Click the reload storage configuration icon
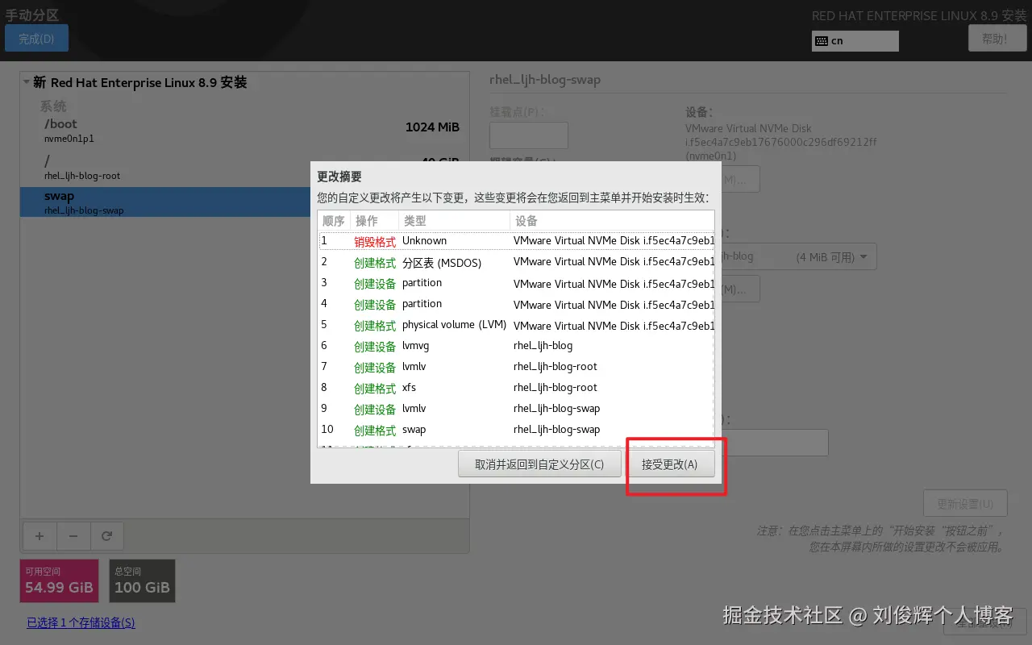The image size is (1032, 645). (x=106, y=535)
